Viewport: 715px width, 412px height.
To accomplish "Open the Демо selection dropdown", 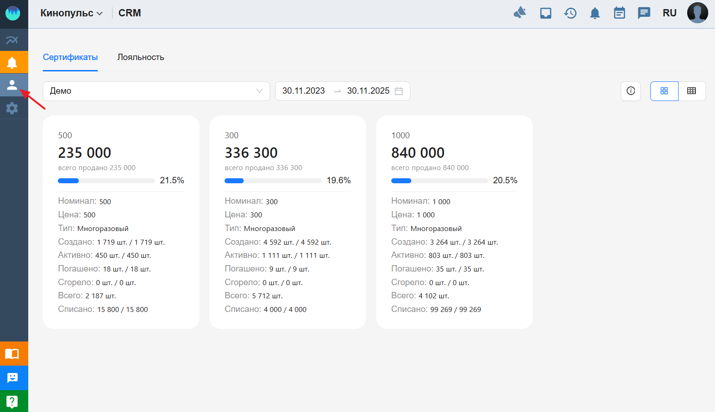I will [156, 91].
